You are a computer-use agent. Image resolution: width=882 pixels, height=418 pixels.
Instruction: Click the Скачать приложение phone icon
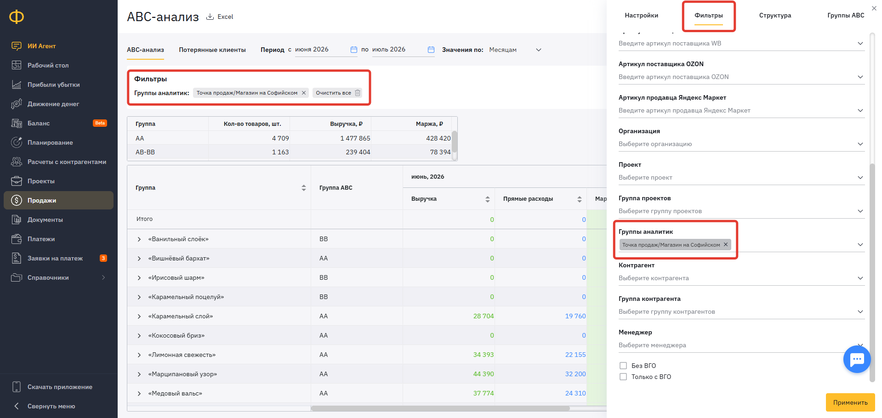17,387
